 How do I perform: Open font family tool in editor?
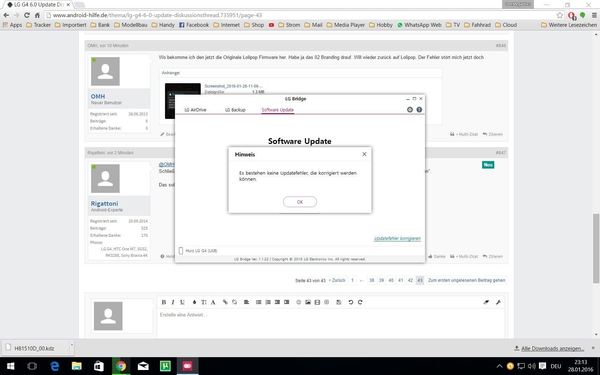(x=213, y=302)
